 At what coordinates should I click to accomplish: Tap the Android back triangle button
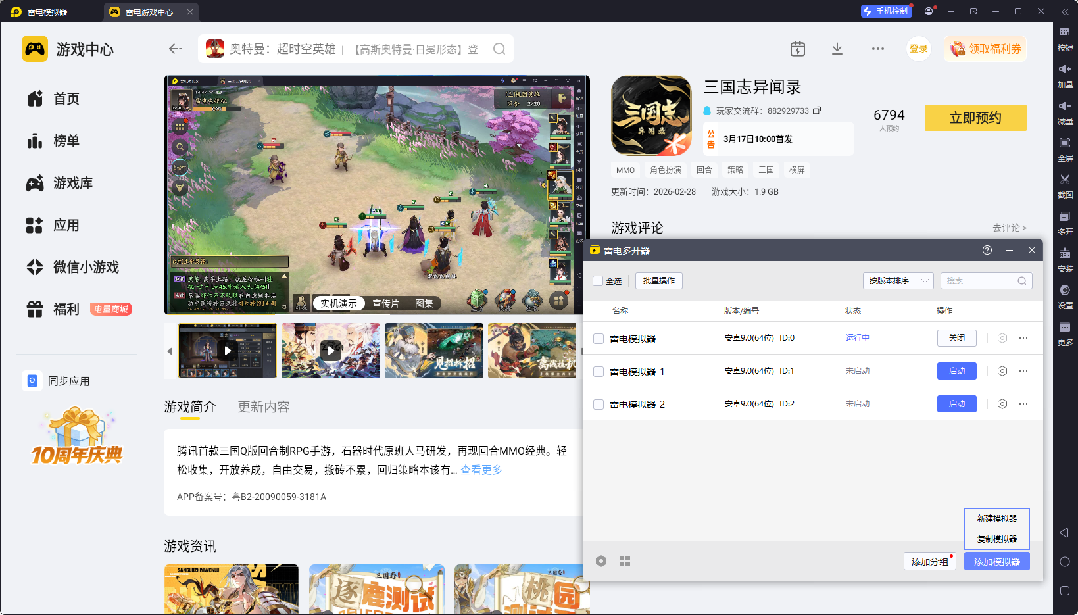pyautogui.click(x=1065, y=533)
